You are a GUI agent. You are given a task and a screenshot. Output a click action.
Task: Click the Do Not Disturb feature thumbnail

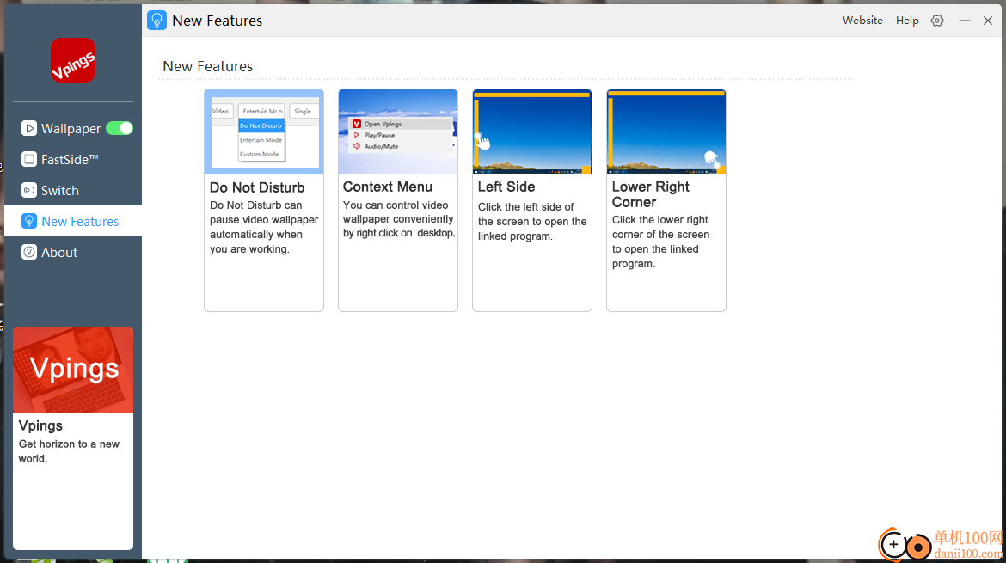pyautogui.click(x=264, y=132)
